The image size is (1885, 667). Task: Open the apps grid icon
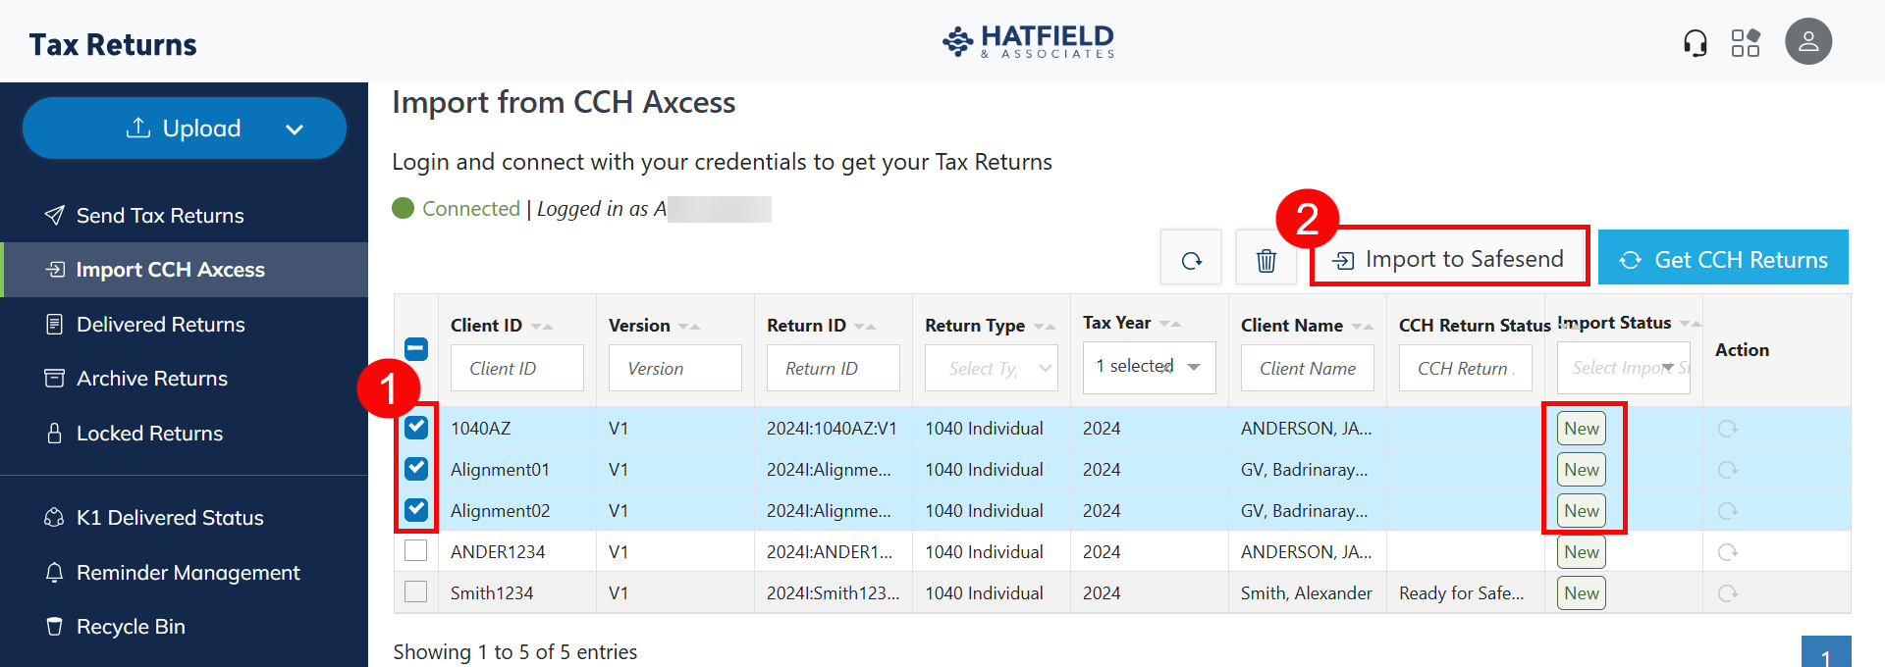click(1745, 43)
